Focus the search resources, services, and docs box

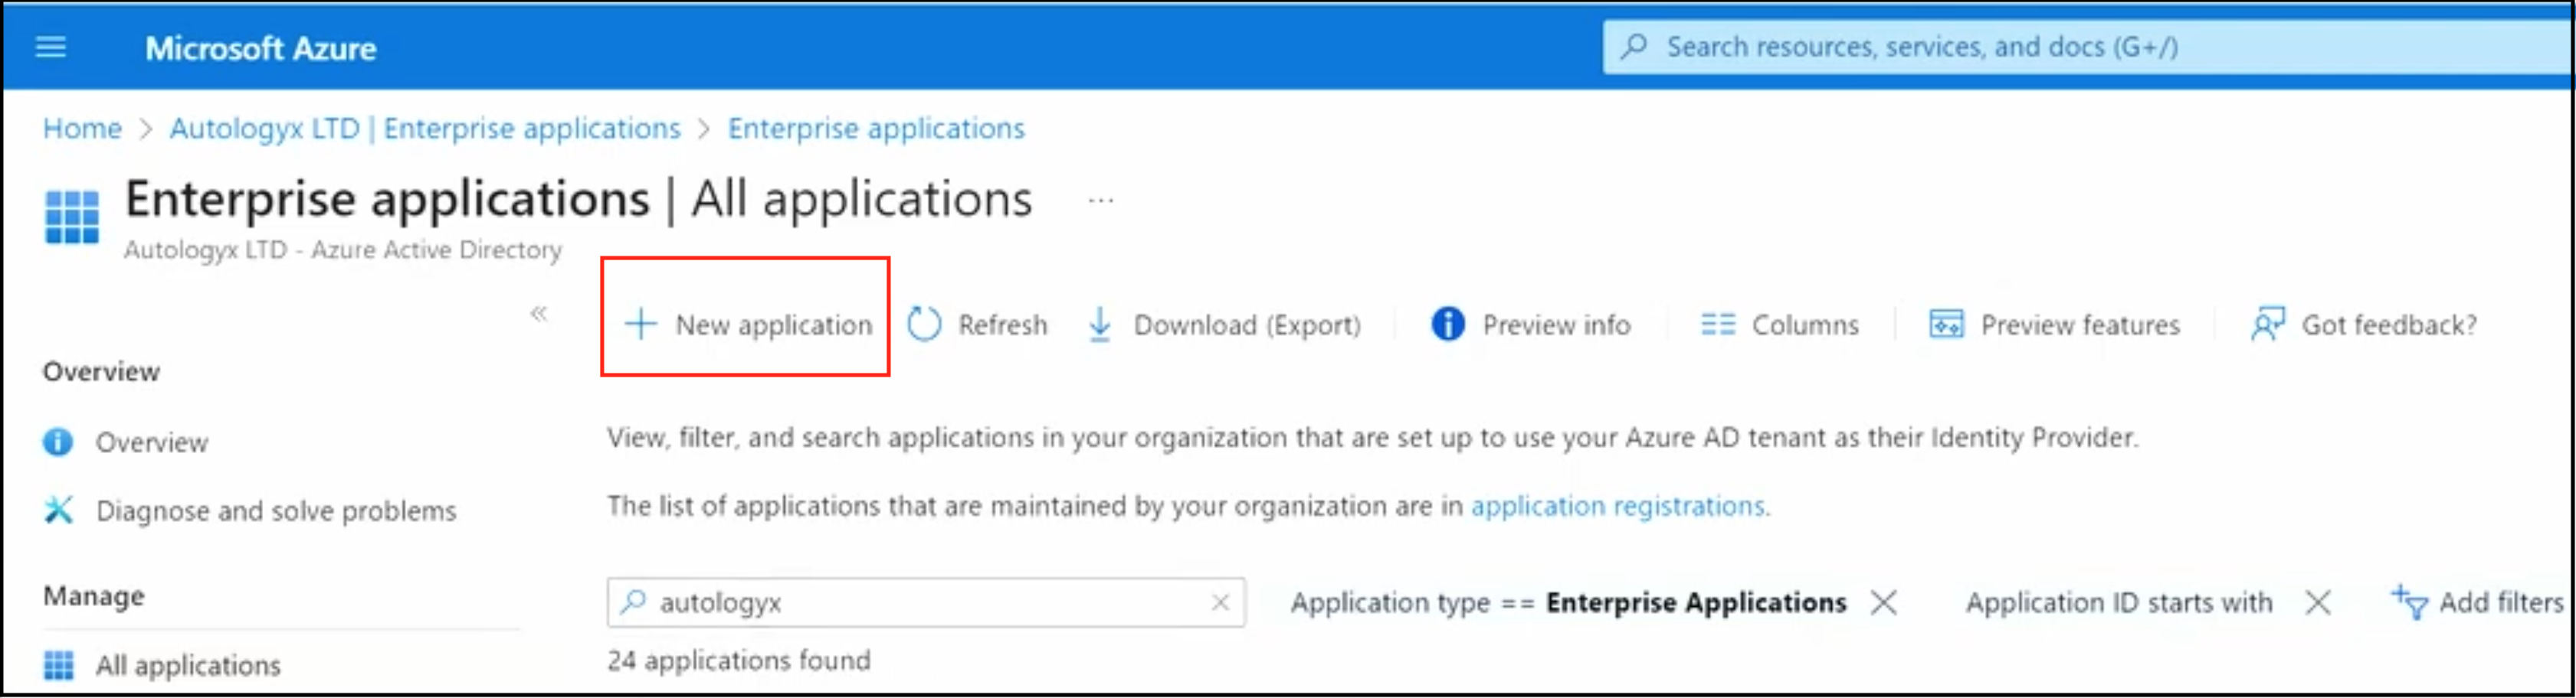(x=2088, y=47)
